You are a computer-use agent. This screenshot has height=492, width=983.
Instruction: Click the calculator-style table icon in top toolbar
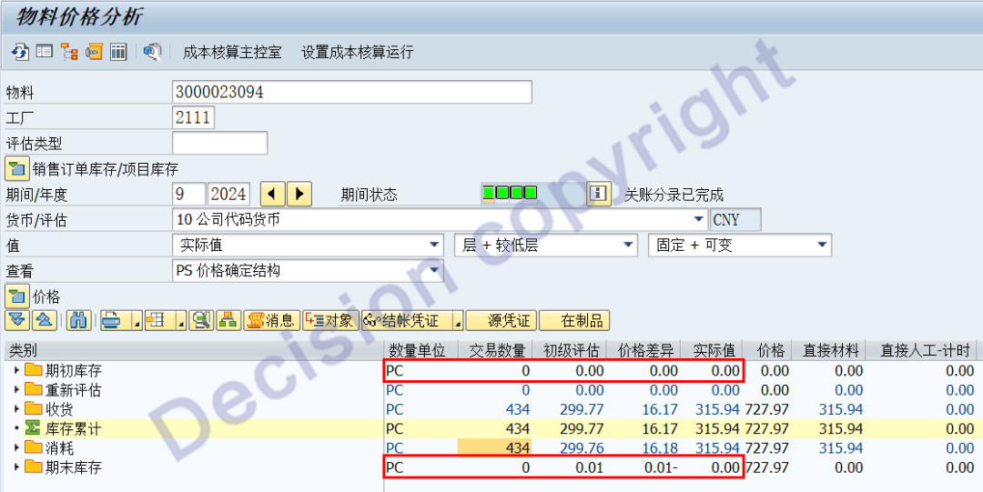(x=118, y=52)
